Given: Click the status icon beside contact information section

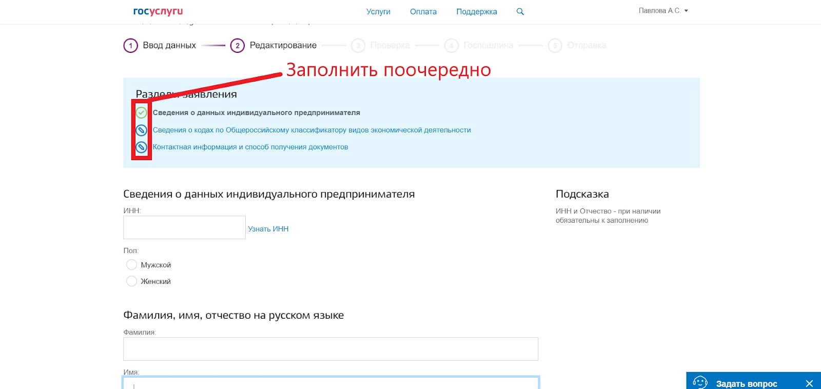Looking at the screenshot, I should point(141,147).
